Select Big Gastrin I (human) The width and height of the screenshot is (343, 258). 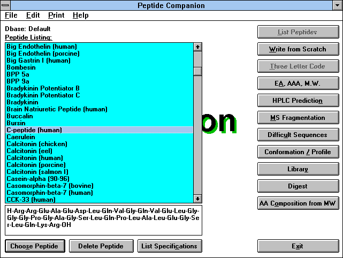click(100, 60)
